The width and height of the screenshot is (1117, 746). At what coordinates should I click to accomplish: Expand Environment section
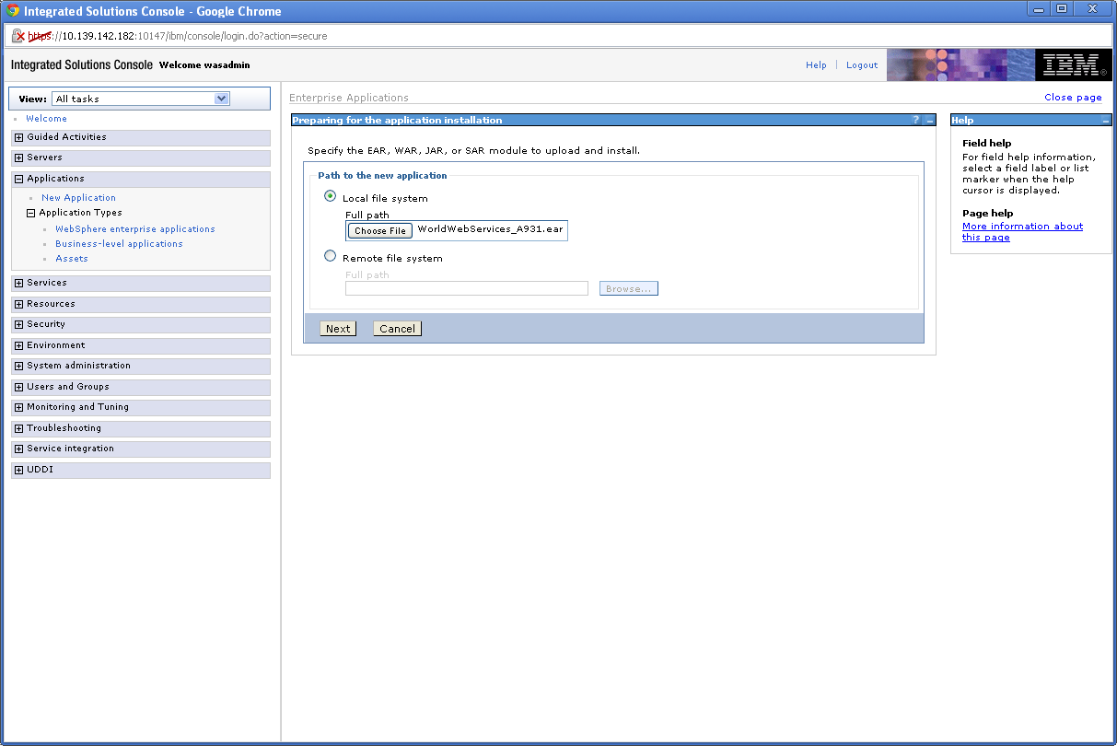point(18,345)
